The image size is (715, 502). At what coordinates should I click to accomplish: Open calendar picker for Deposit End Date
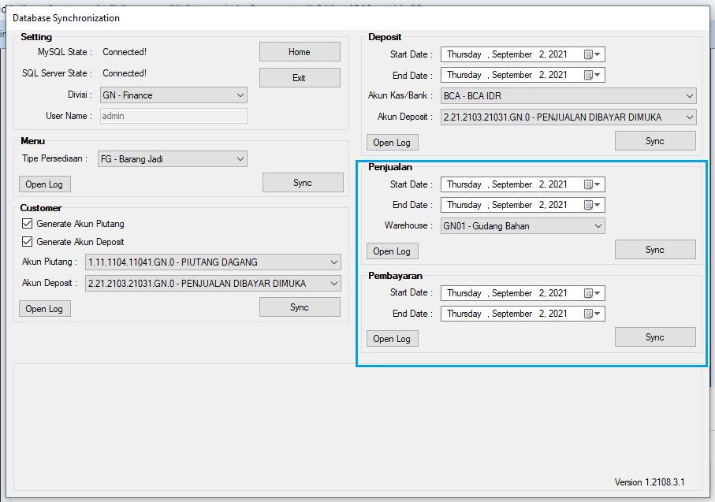coord(592,75)
